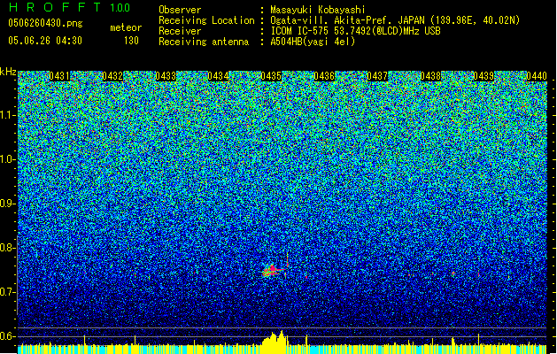
Task: Click the Receiver label
Action: (x=180, y=31)
